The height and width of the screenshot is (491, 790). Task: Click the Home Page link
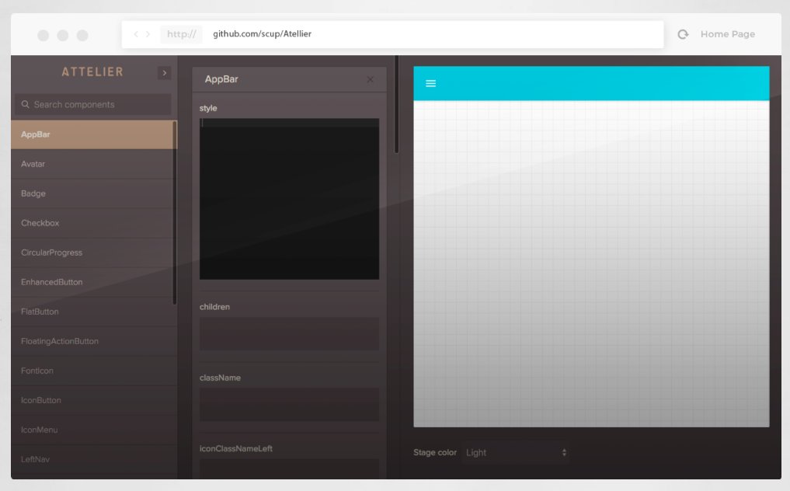[728, 34]
